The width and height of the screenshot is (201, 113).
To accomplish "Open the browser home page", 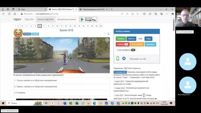I will [15, 14].
